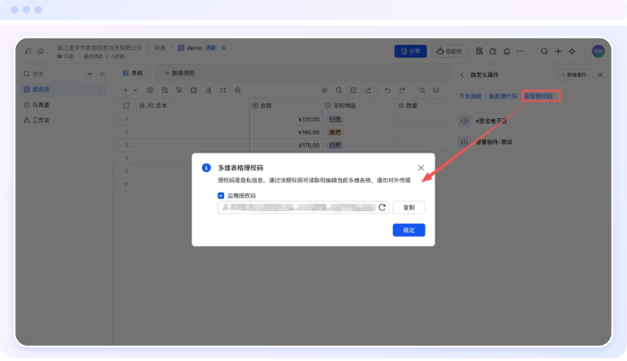This screenshot has height=361, width=627.
Task: Click the 自动化 button
Action: 450,51
